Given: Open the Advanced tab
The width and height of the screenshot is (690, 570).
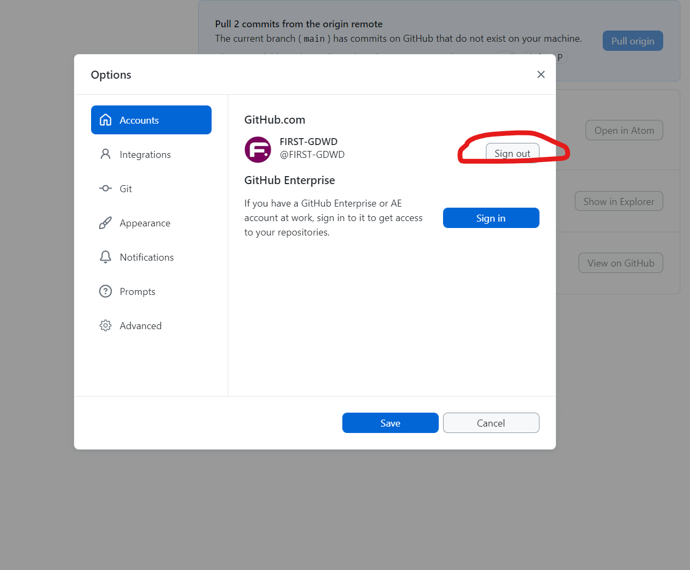Looking at the screenshot, I should (x=151, y=325).
